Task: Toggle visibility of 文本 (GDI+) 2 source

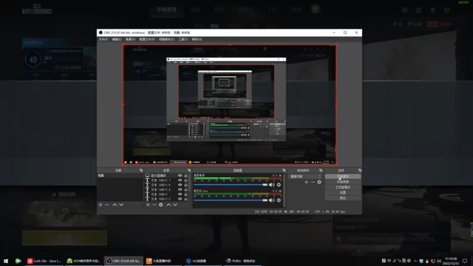Action: tap(180, 199)
